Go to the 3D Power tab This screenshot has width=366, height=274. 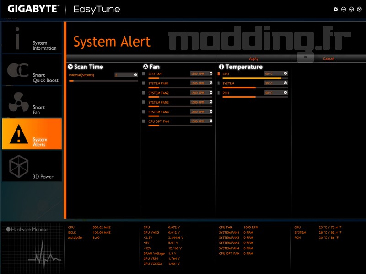pos(32,166)
